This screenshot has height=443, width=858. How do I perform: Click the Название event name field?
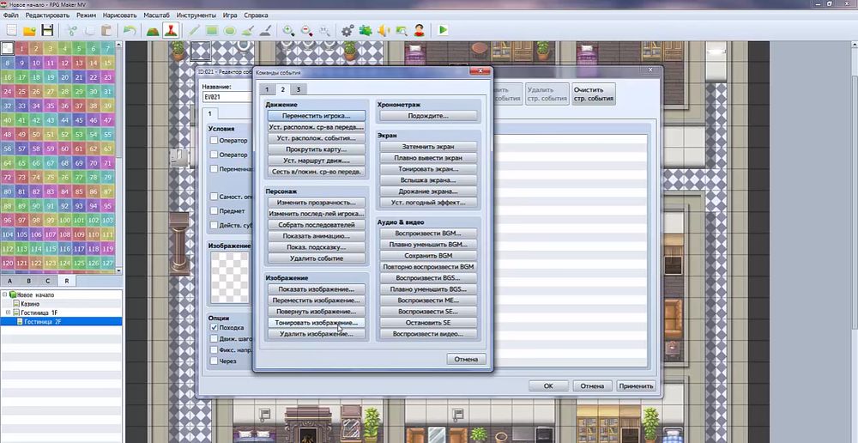point(227,97)
